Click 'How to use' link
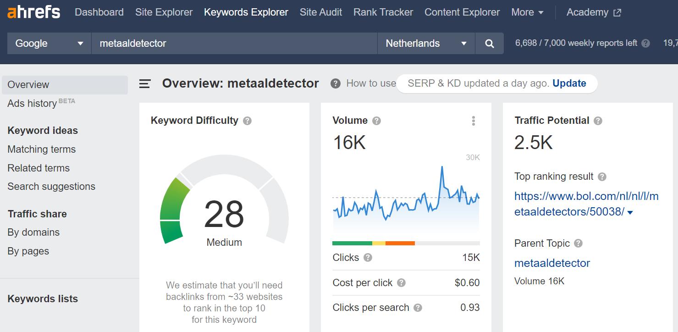The image size is (678, 332). 371,83
